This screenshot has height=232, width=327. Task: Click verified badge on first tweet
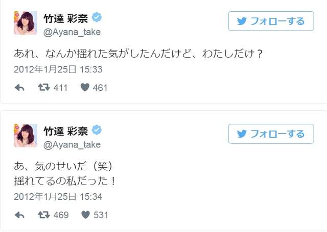tap(97, 19)
